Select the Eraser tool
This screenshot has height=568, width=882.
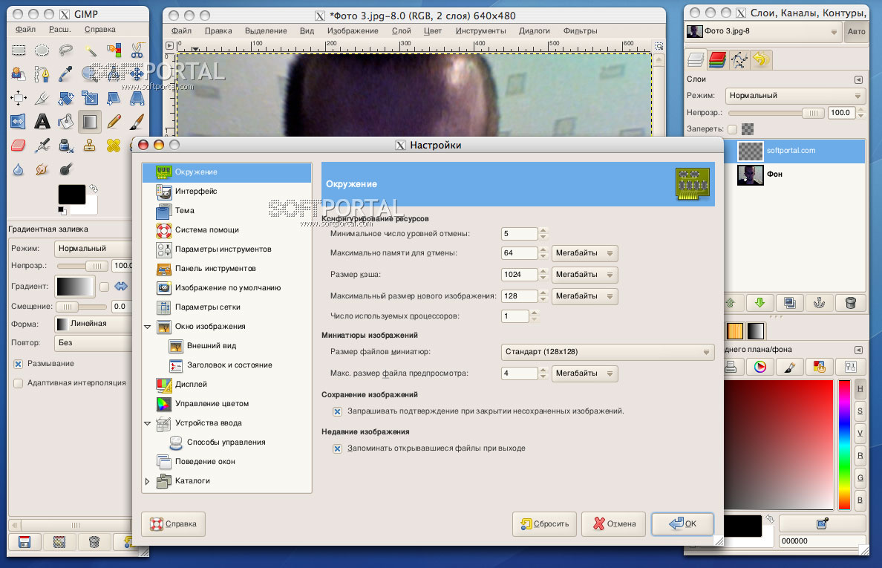[x=19, y=146]
